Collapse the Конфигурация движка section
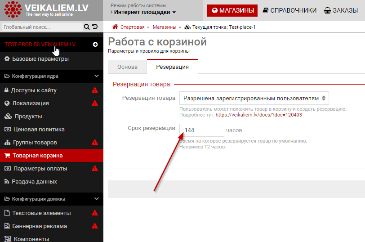365x242 pixels. (x=96, y=199)
